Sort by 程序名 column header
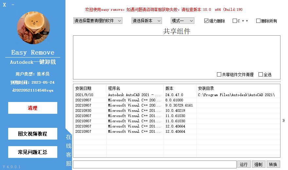The height and width of the screenshot is (170, 288). click(135, 88)
